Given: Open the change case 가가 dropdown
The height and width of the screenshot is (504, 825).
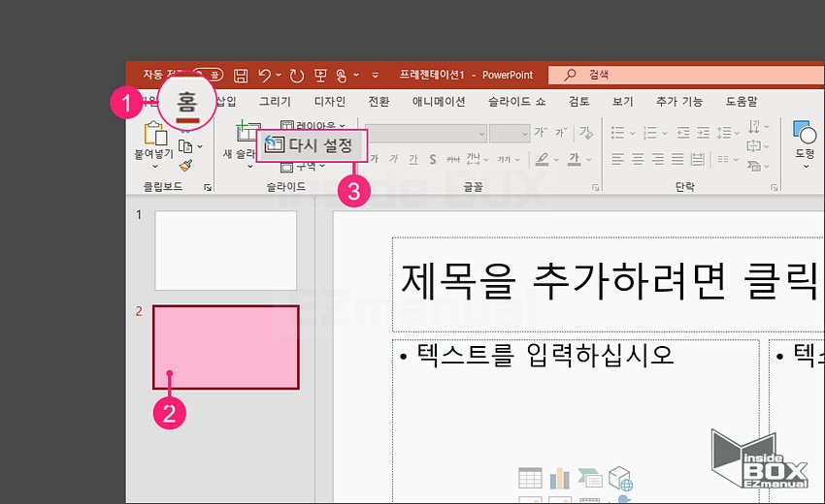Looking at the screenshot, I should [509, 159].
